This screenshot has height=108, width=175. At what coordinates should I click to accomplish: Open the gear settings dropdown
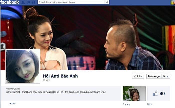(166, 76)
